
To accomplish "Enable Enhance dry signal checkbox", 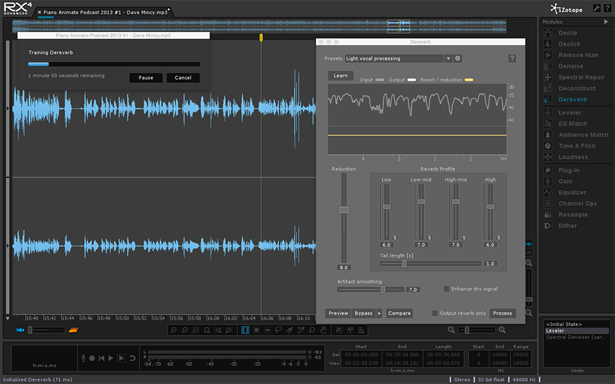I will click(x=446, y=289).
